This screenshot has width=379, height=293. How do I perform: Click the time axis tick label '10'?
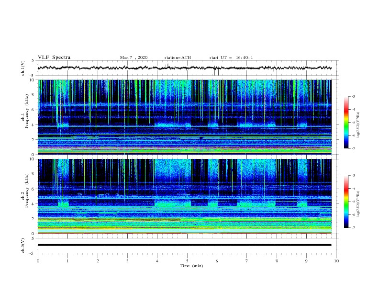tap(336, 261)
